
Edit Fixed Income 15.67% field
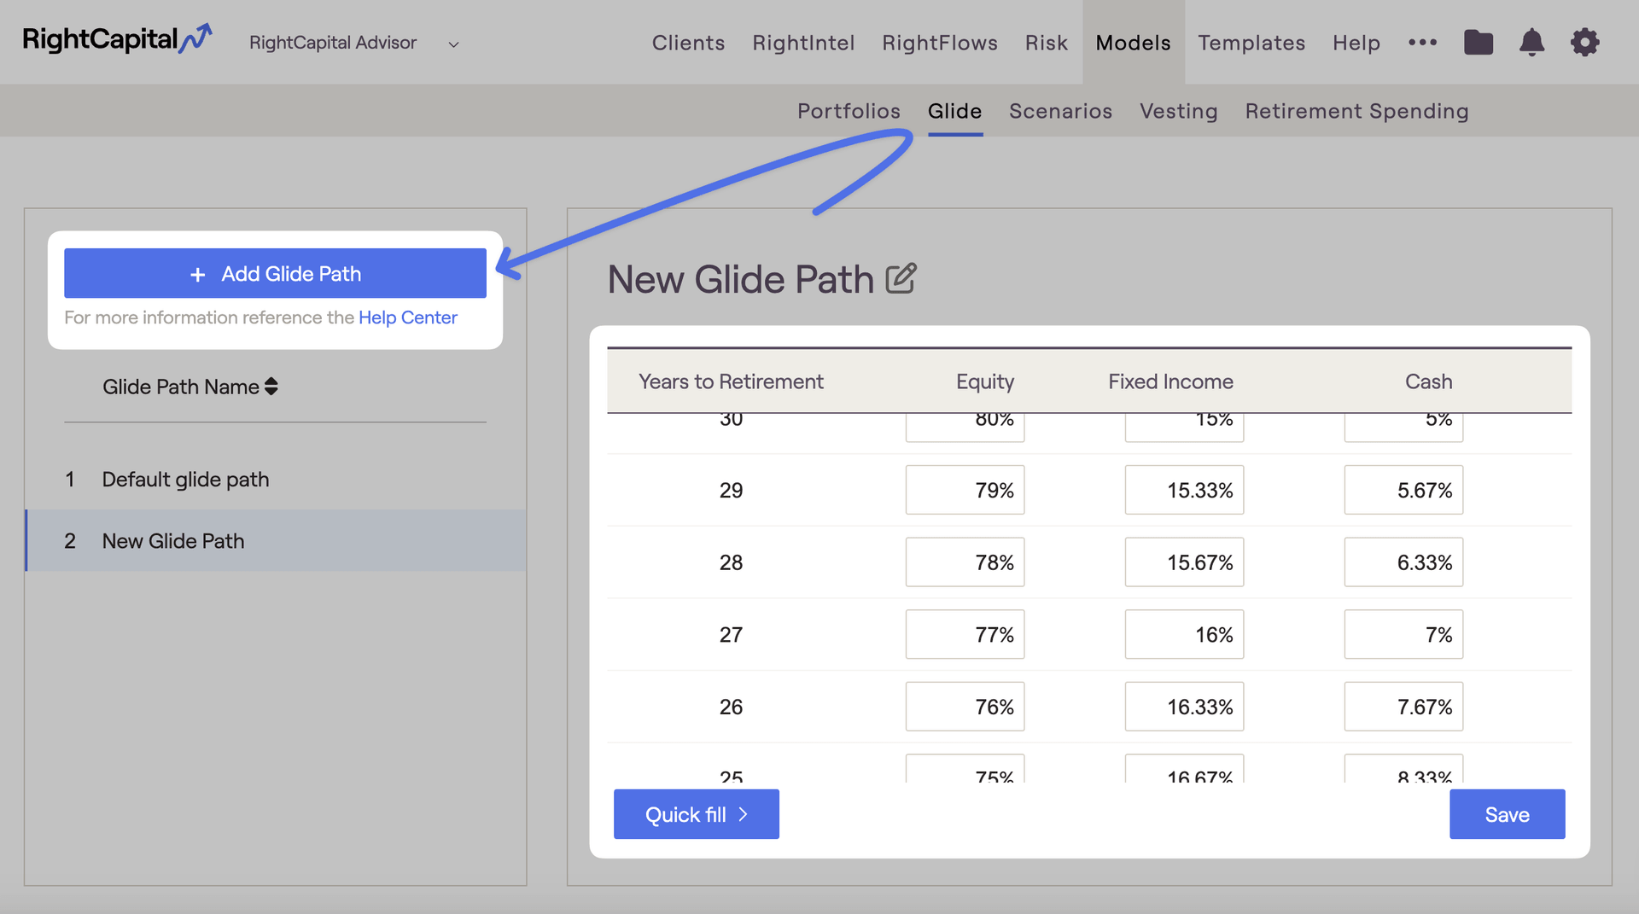[1184, 562]
